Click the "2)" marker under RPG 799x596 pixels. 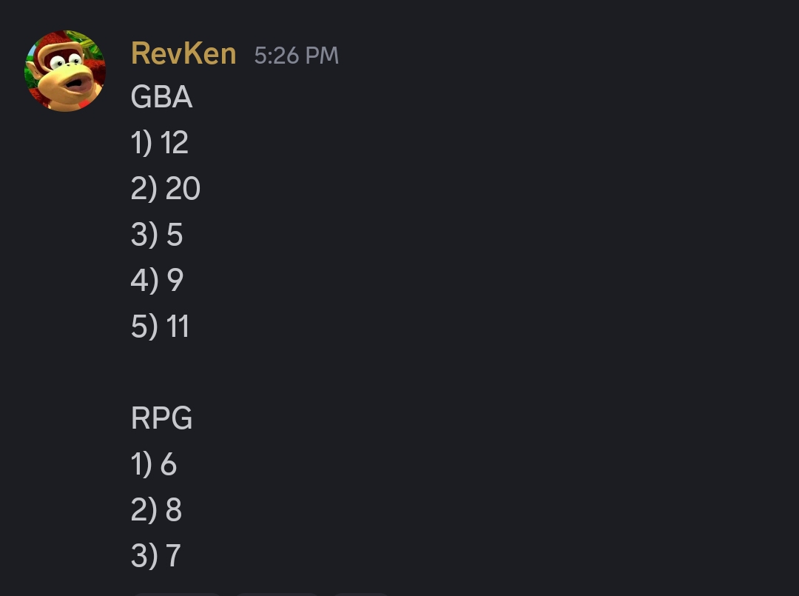click(144, 510)
